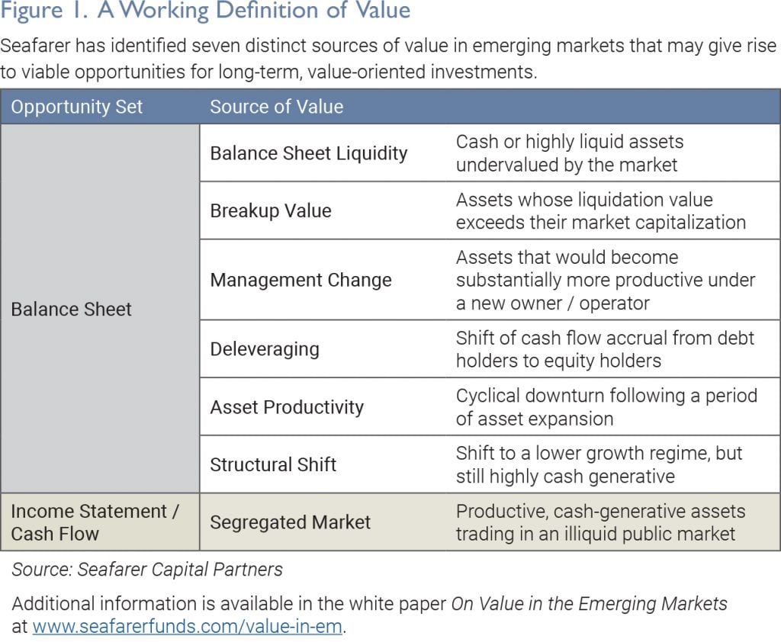Select the 'Income Statement / Cash Flow' cell
The height and width of the screenshot is (642, 781).
tap(95, 522)
